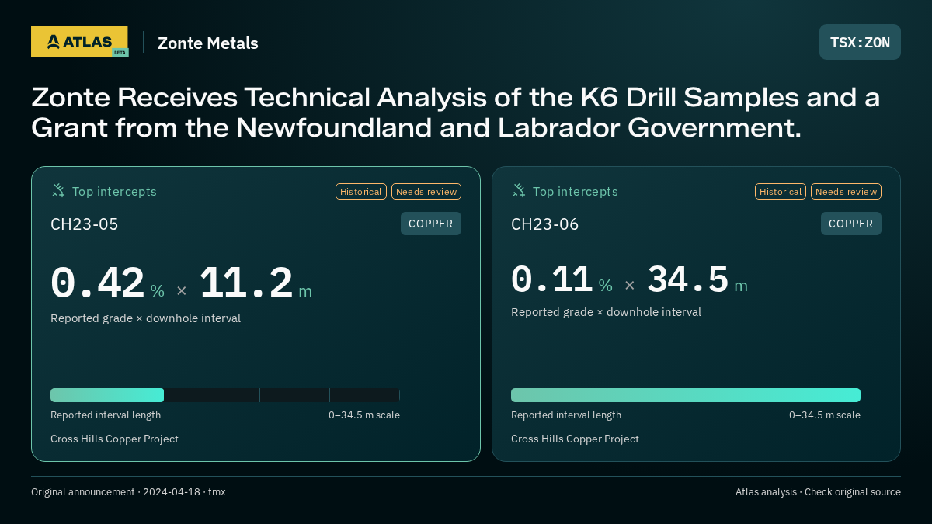The height and width of the screenshot is (524, 932).
Task: Click the CH23-06 hole ID
Action: [545, 224]
